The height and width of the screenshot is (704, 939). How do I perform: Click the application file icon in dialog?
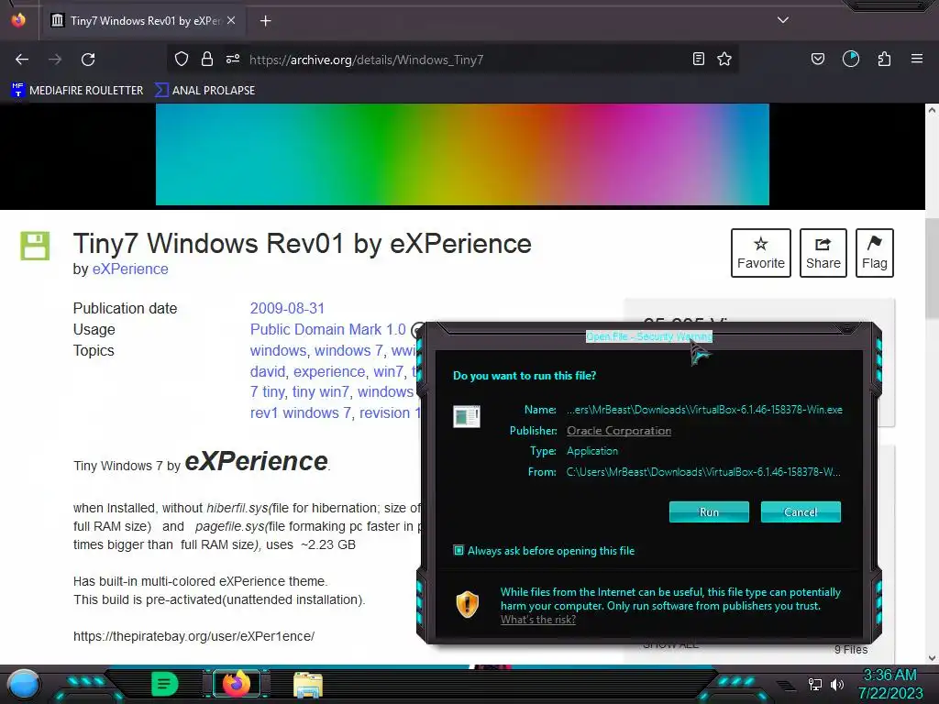(x=467, y=416)
